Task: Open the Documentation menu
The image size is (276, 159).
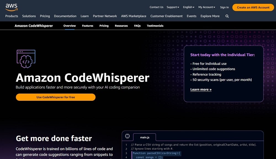Action: pos(65,16)
